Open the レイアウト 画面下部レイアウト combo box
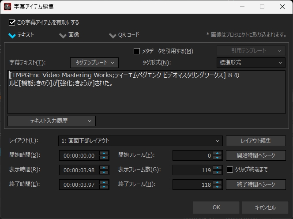Screen dimensions: 293x219 140,141
